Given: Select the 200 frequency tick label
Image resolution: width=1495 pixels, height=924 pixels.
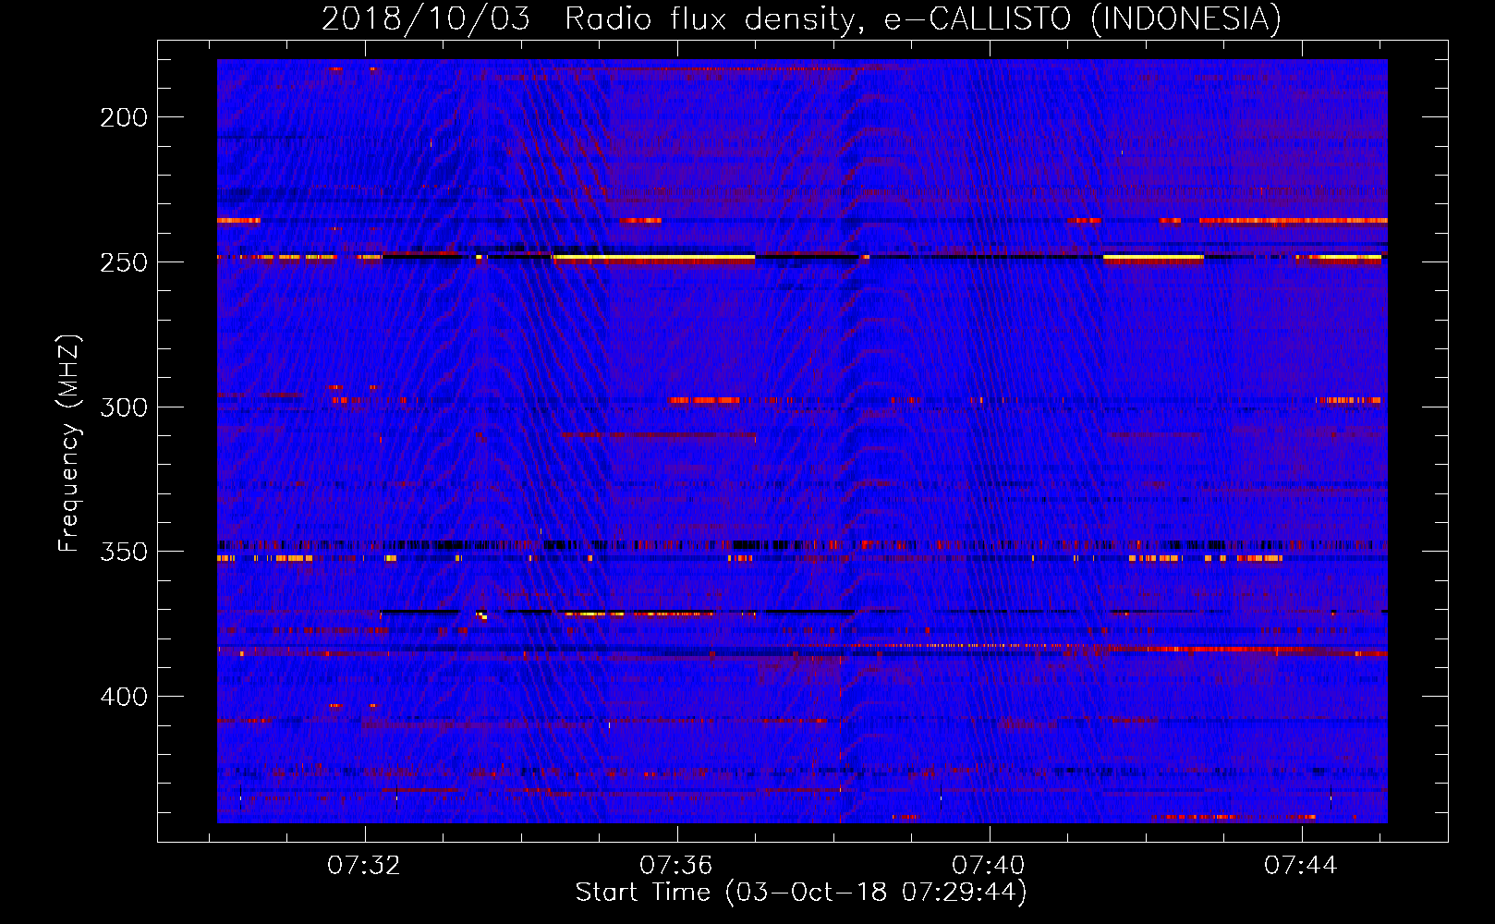Looking at the screenshot, I should click(x=124, y=117).
